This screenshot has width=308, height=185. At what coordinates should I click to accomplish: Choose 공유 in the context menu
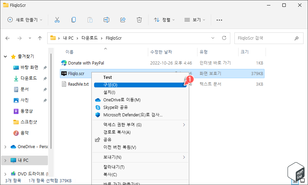click(140, 140)
